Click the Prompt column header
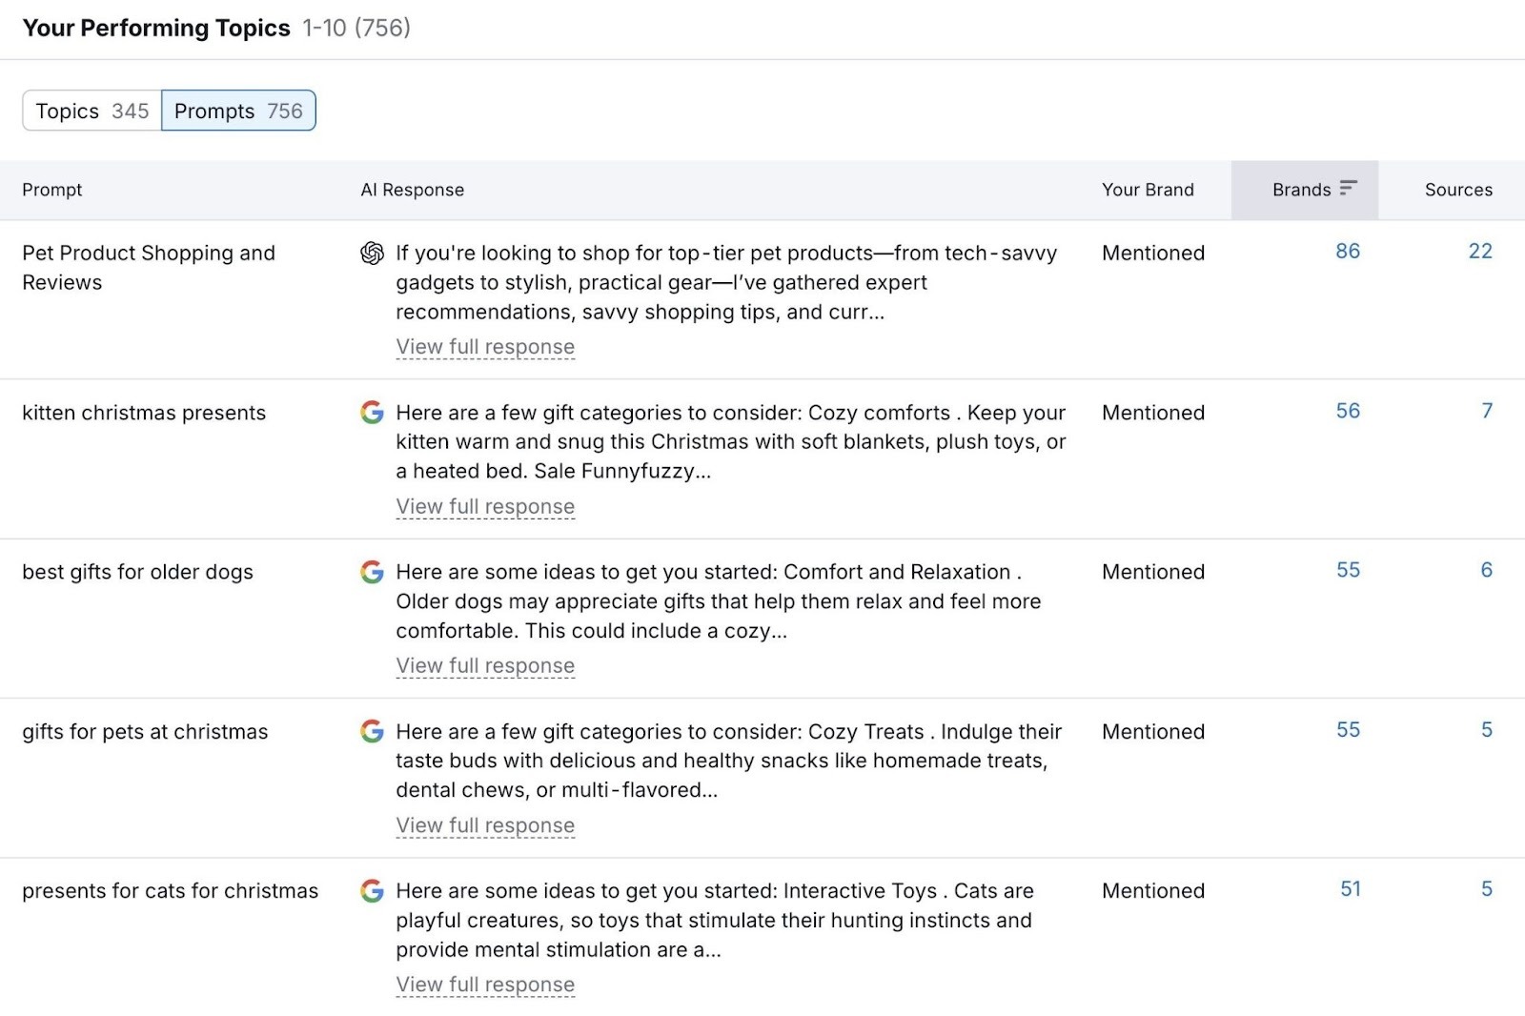Viewport: 1525px width, 1016px height. point(52,190)
